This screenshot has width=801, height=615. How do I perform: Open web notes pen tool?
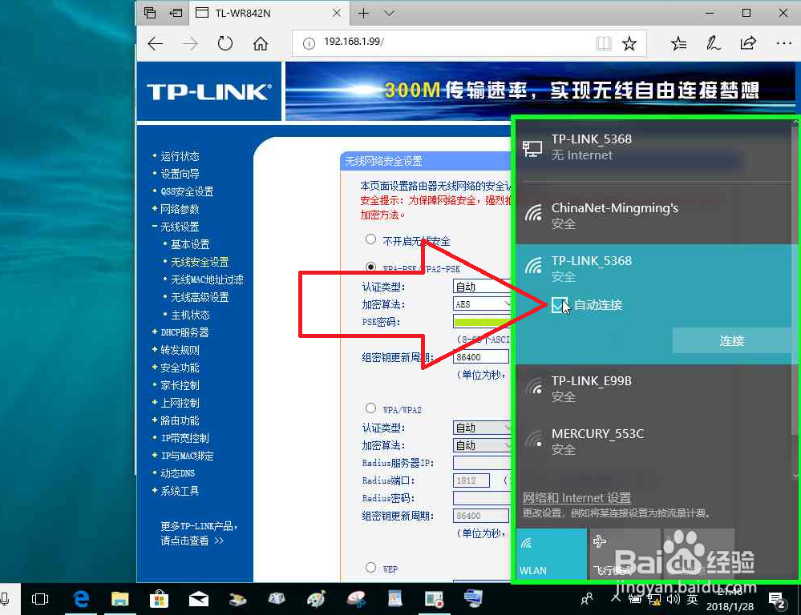coord(713,44)
